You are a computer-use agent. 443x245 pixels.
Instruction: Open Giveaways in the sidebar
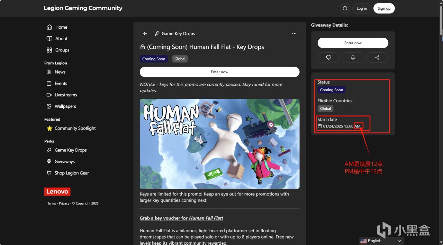click(x=65, y=161)
